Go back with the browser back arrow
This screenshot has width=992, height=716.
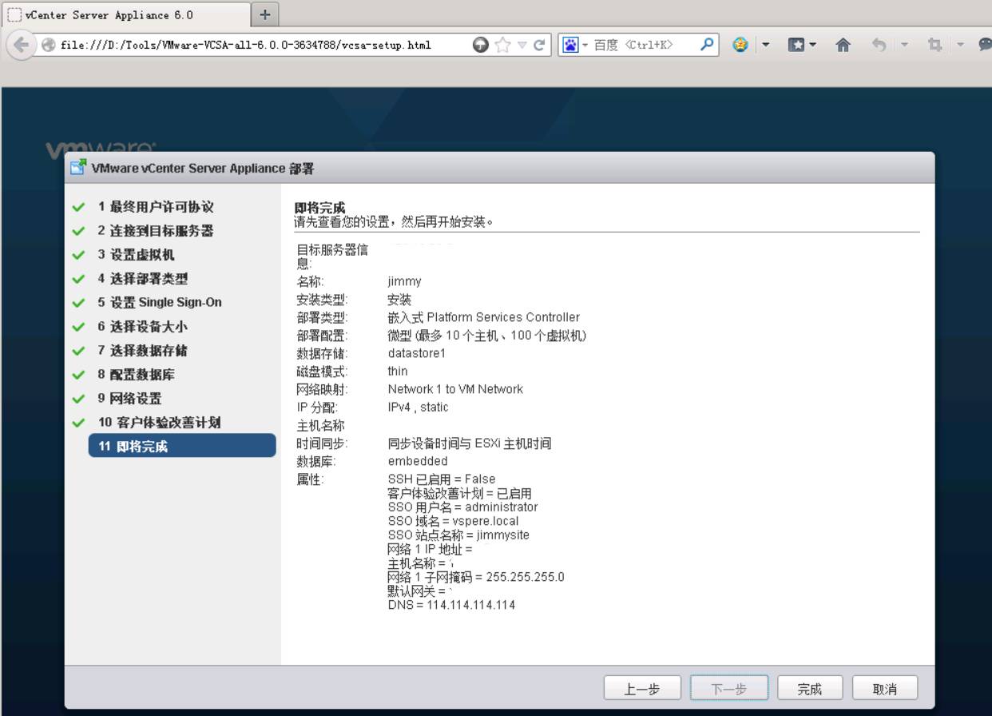[x=22, y=45]
